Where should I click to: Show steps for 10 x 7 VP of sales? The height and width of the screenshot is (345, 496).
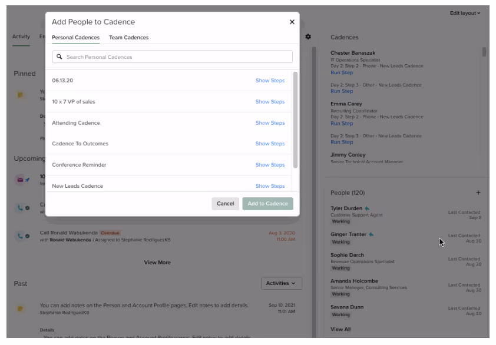(x=270, y=101)
